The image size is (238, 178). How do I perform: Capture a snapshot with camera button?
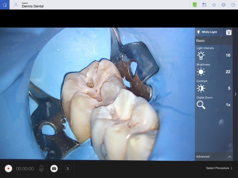[x=54, y=168]
